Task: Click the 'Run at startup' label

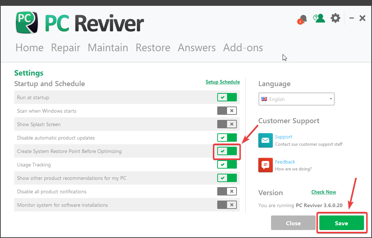Action: point(33,97)
